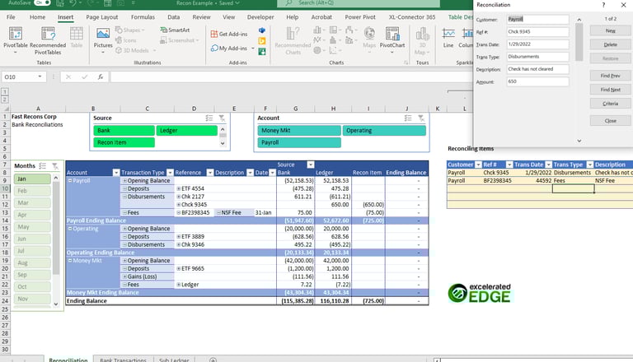The height and width of the screenshot is (362, 633).
Task: Show outline level 1
Action: [4, 92]
